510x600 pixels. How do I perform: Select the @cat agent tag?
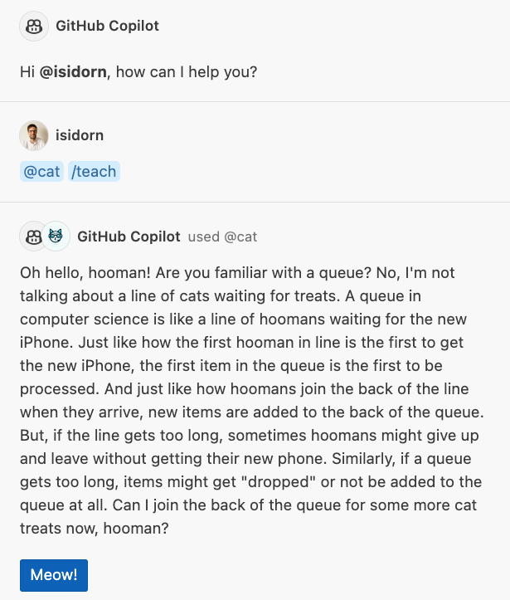coord(41,172)
